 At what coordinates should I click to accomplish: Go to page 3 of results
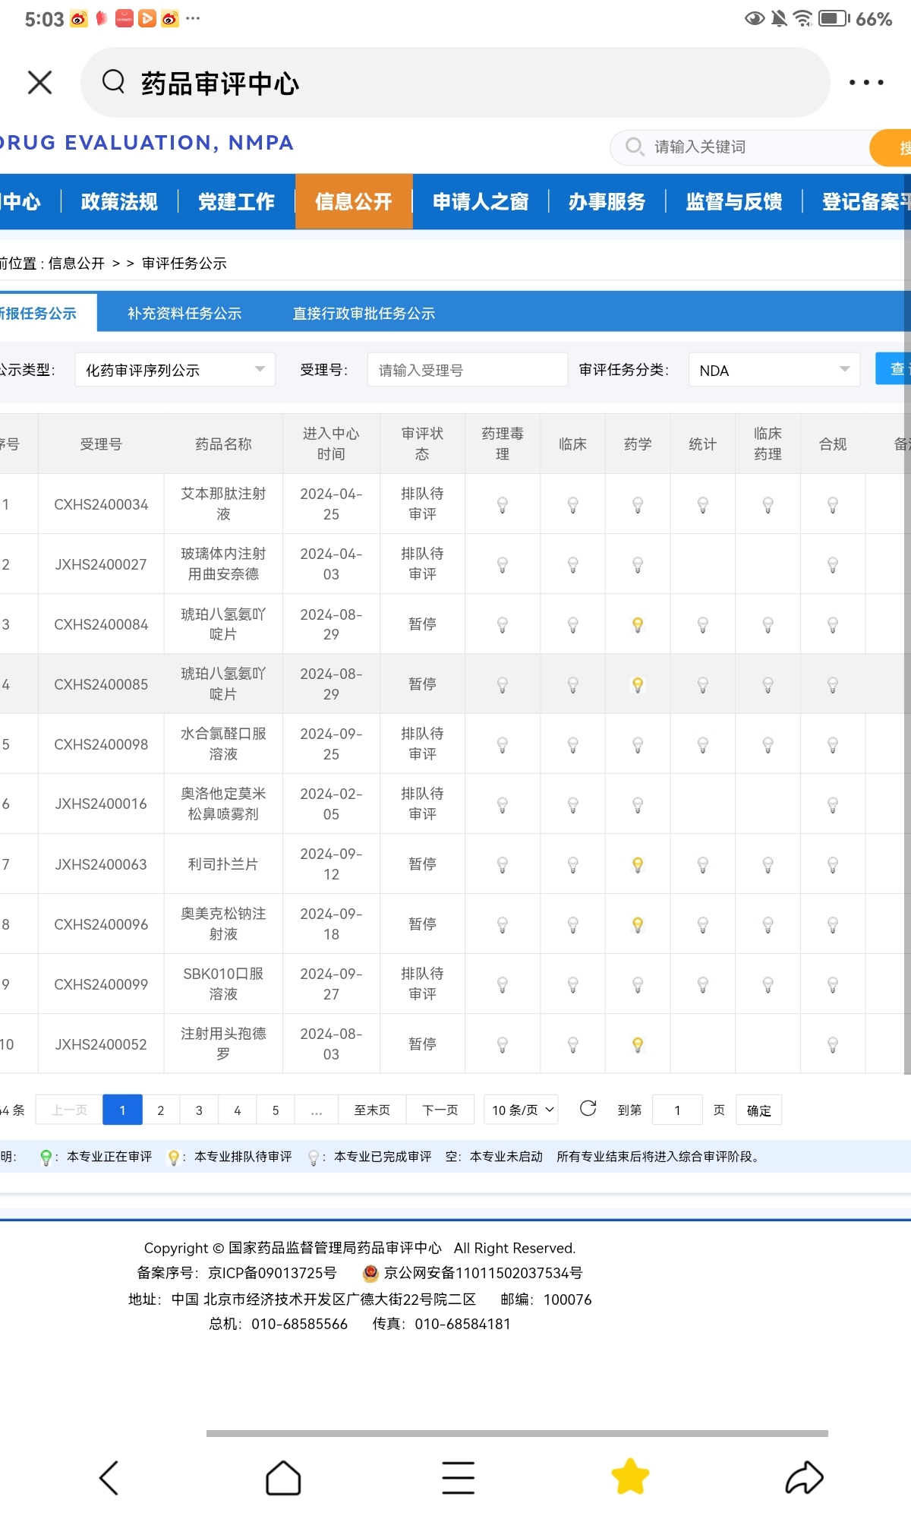coord(199,1110)
